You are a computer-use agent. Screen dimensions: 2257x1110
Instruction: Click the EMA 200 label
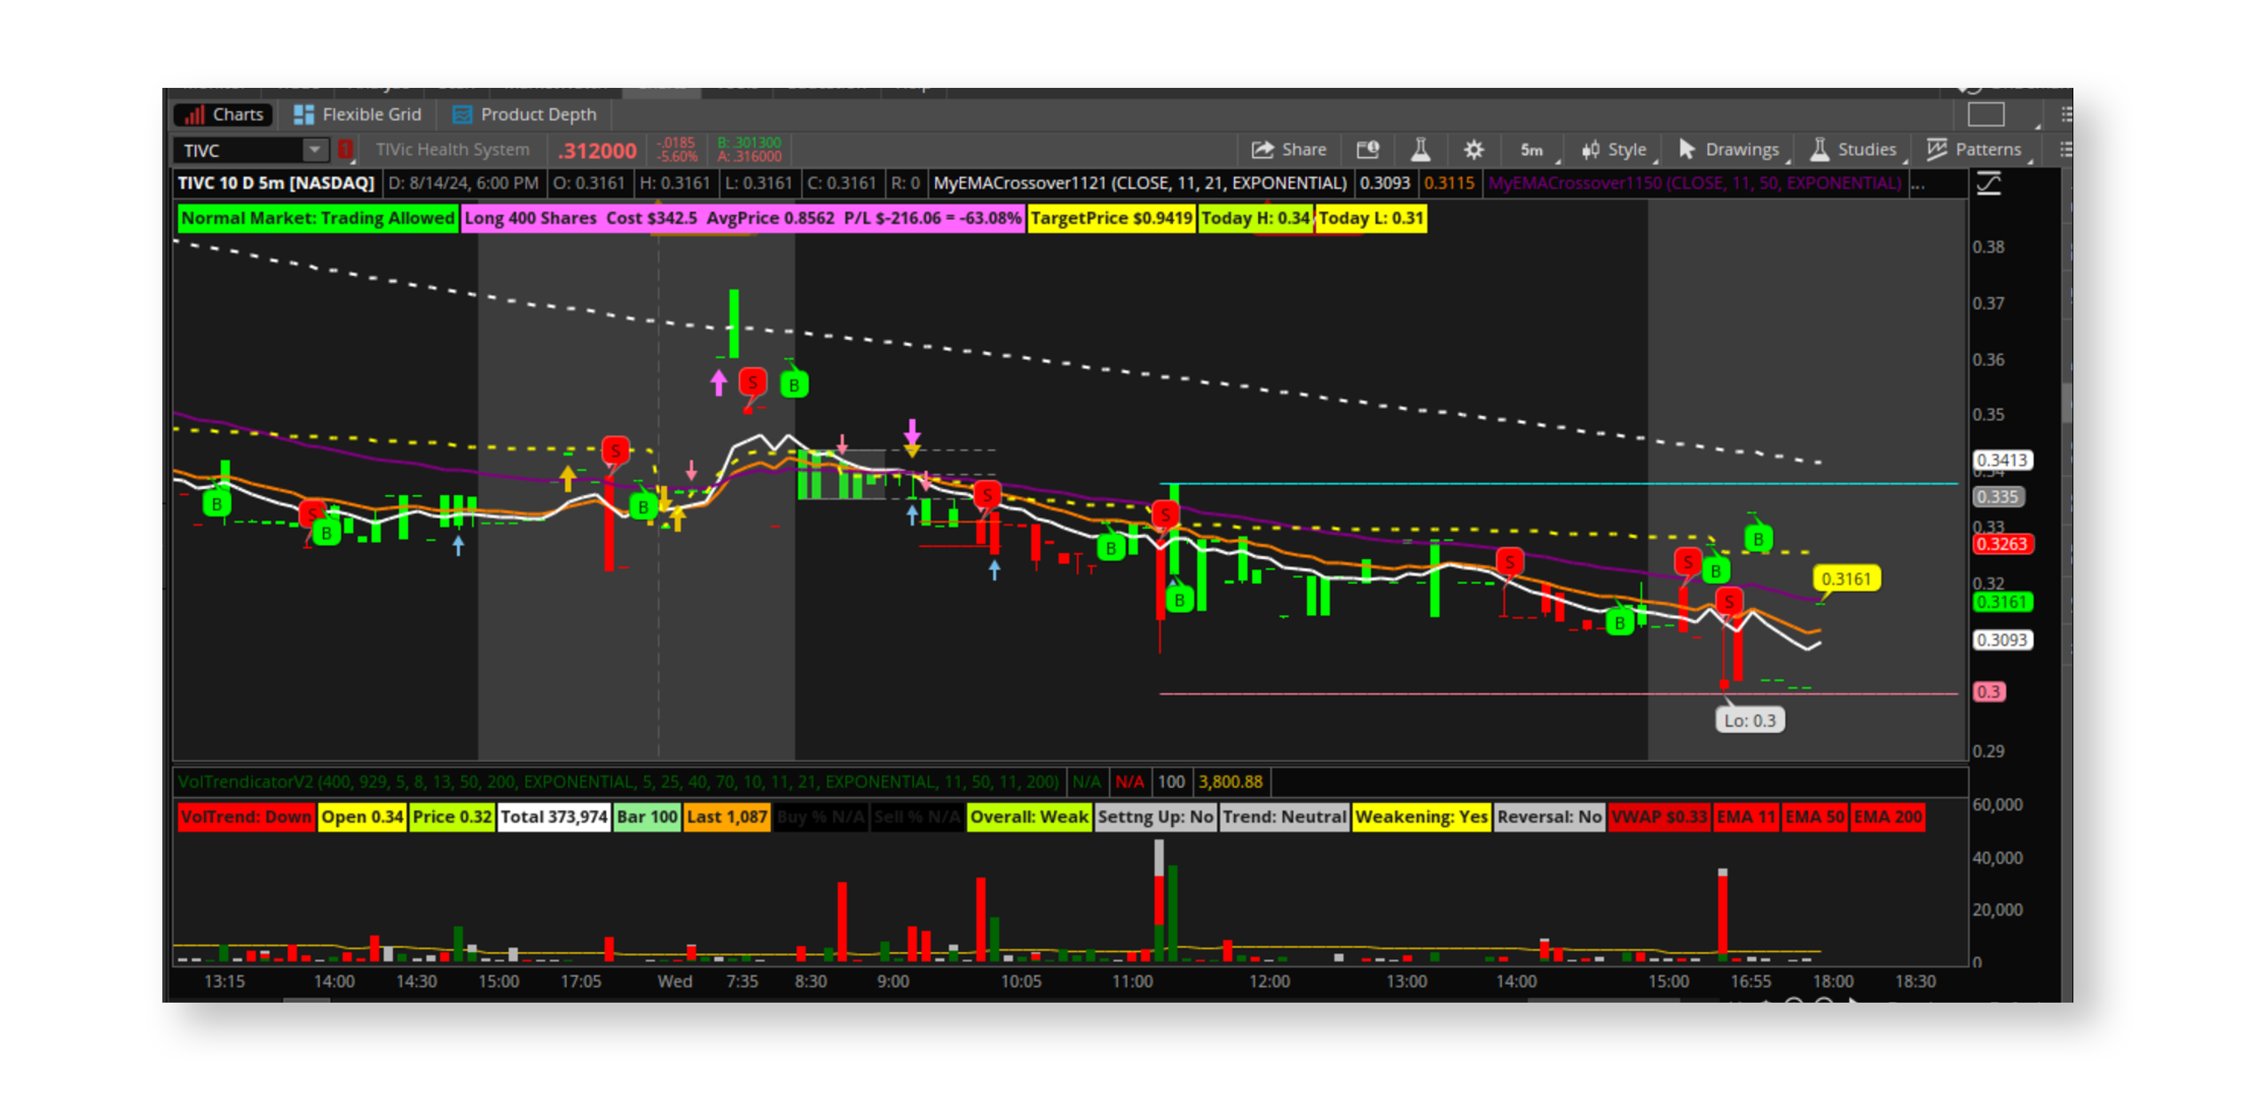1888,817
